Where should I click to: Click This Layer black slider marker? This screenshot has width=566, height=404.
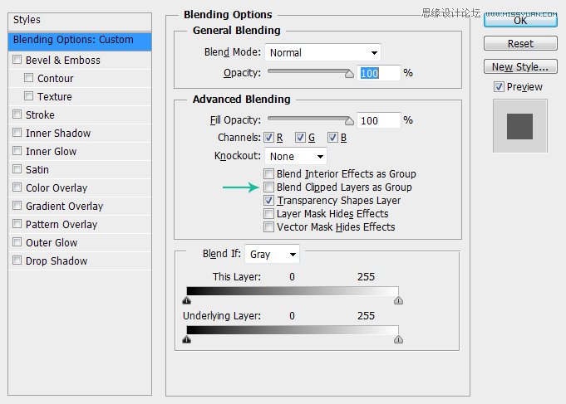coord(187,300)
